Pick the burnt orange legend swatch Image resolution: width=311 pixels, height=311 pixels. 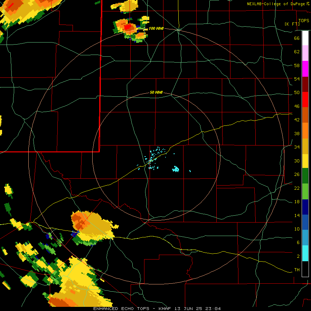point(305,115)
